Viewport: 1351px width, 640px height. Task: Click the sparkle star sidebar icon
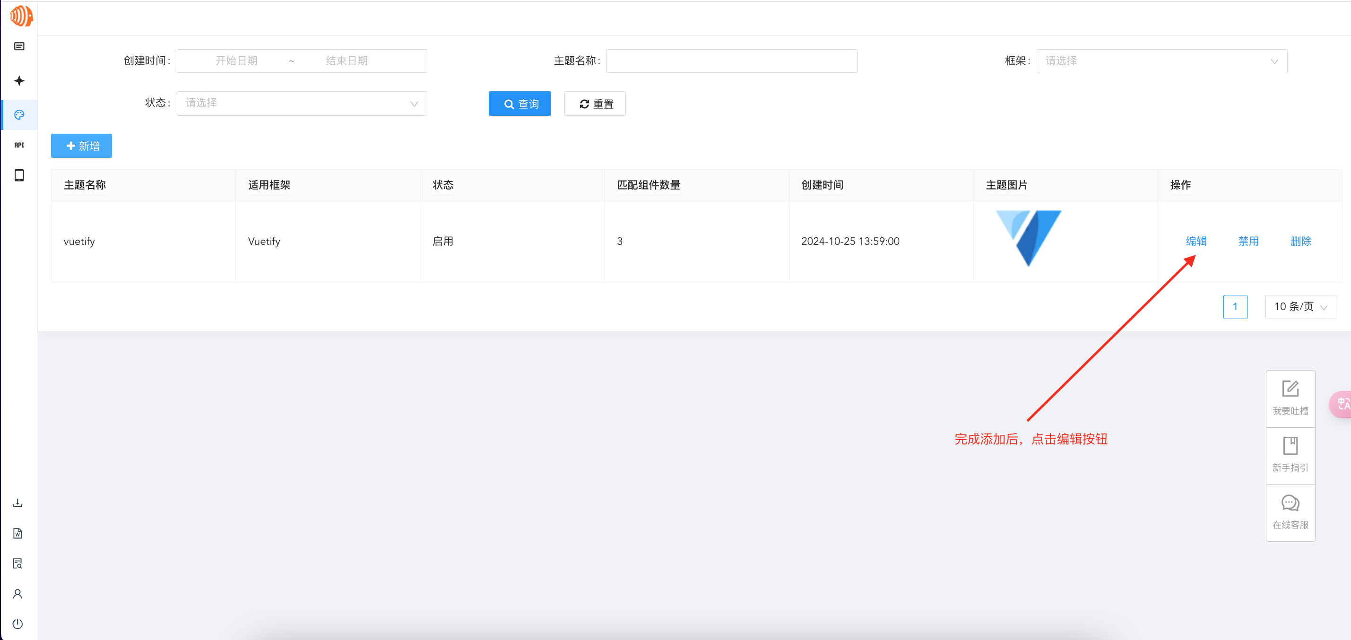tap(19, 81)
